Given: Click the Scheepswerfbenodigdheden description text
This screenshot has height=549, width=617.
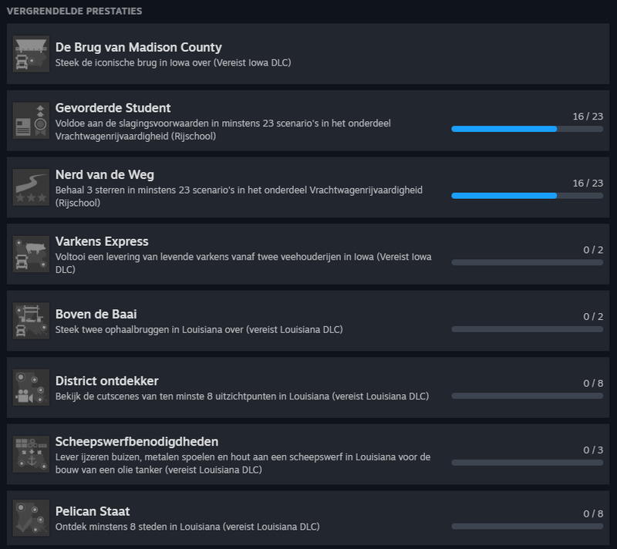Looking at the screenshot, I should 242,463.
